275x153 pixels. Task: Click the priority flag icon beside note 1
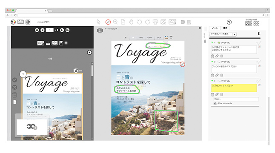(260, 47)
